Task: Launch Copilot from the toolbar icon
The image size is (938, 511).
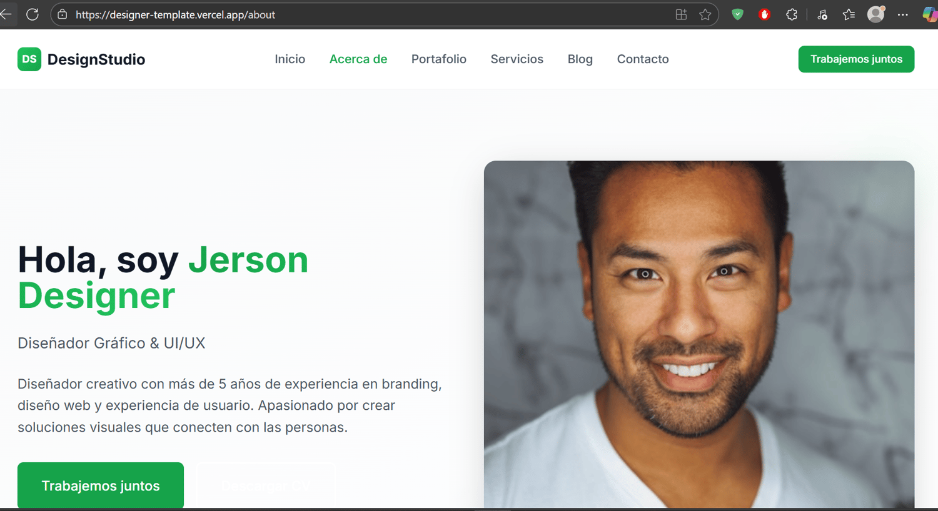Action: pos(930,14)
